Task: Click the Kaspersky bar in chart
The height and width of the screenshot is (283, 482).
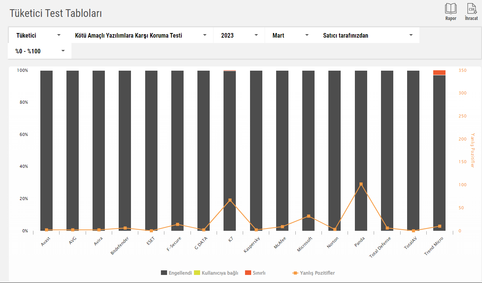Action: point(256,151)
